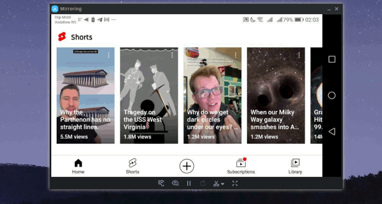Click the cast icon in status bar
382x204 pixels.
246,20
